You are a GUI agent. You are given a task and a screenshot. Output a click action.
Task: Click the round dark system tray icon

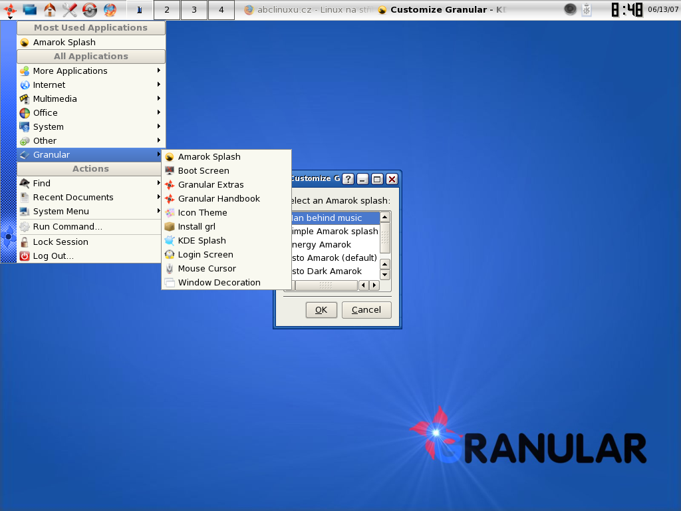click(x=570, y=9)
